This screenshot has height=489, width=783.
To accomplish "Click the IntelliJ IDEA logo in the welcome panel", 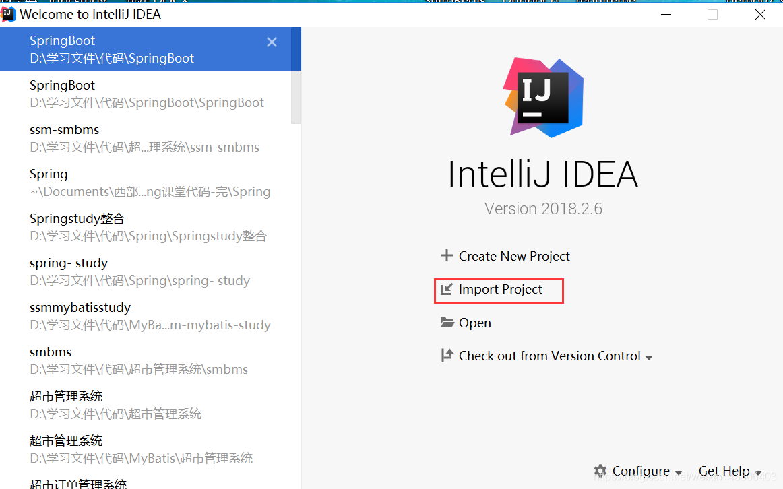I will pyautogui.click(x=543, y=98).
